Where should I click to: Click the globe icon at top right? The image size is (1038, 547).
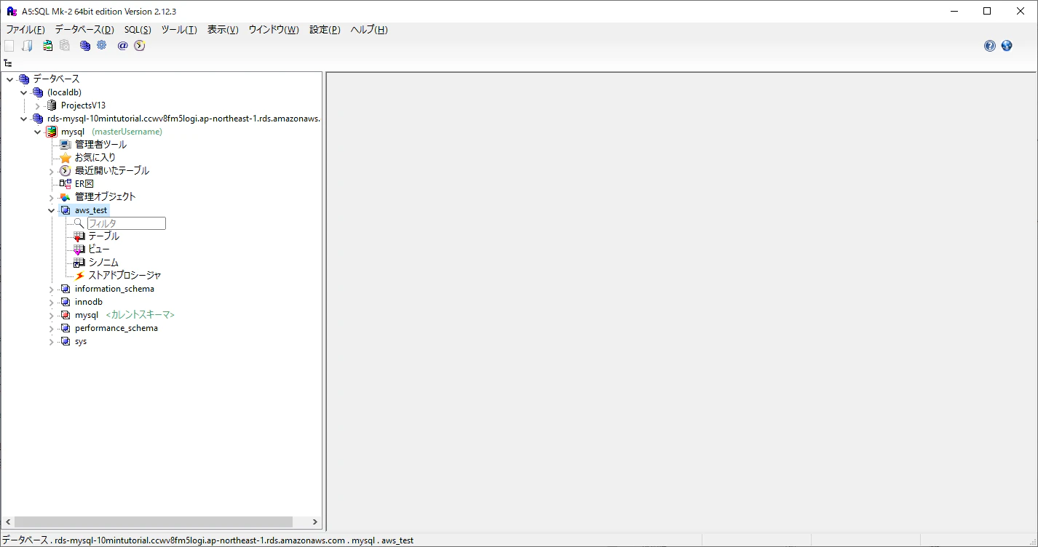[x=1007, y=46]
